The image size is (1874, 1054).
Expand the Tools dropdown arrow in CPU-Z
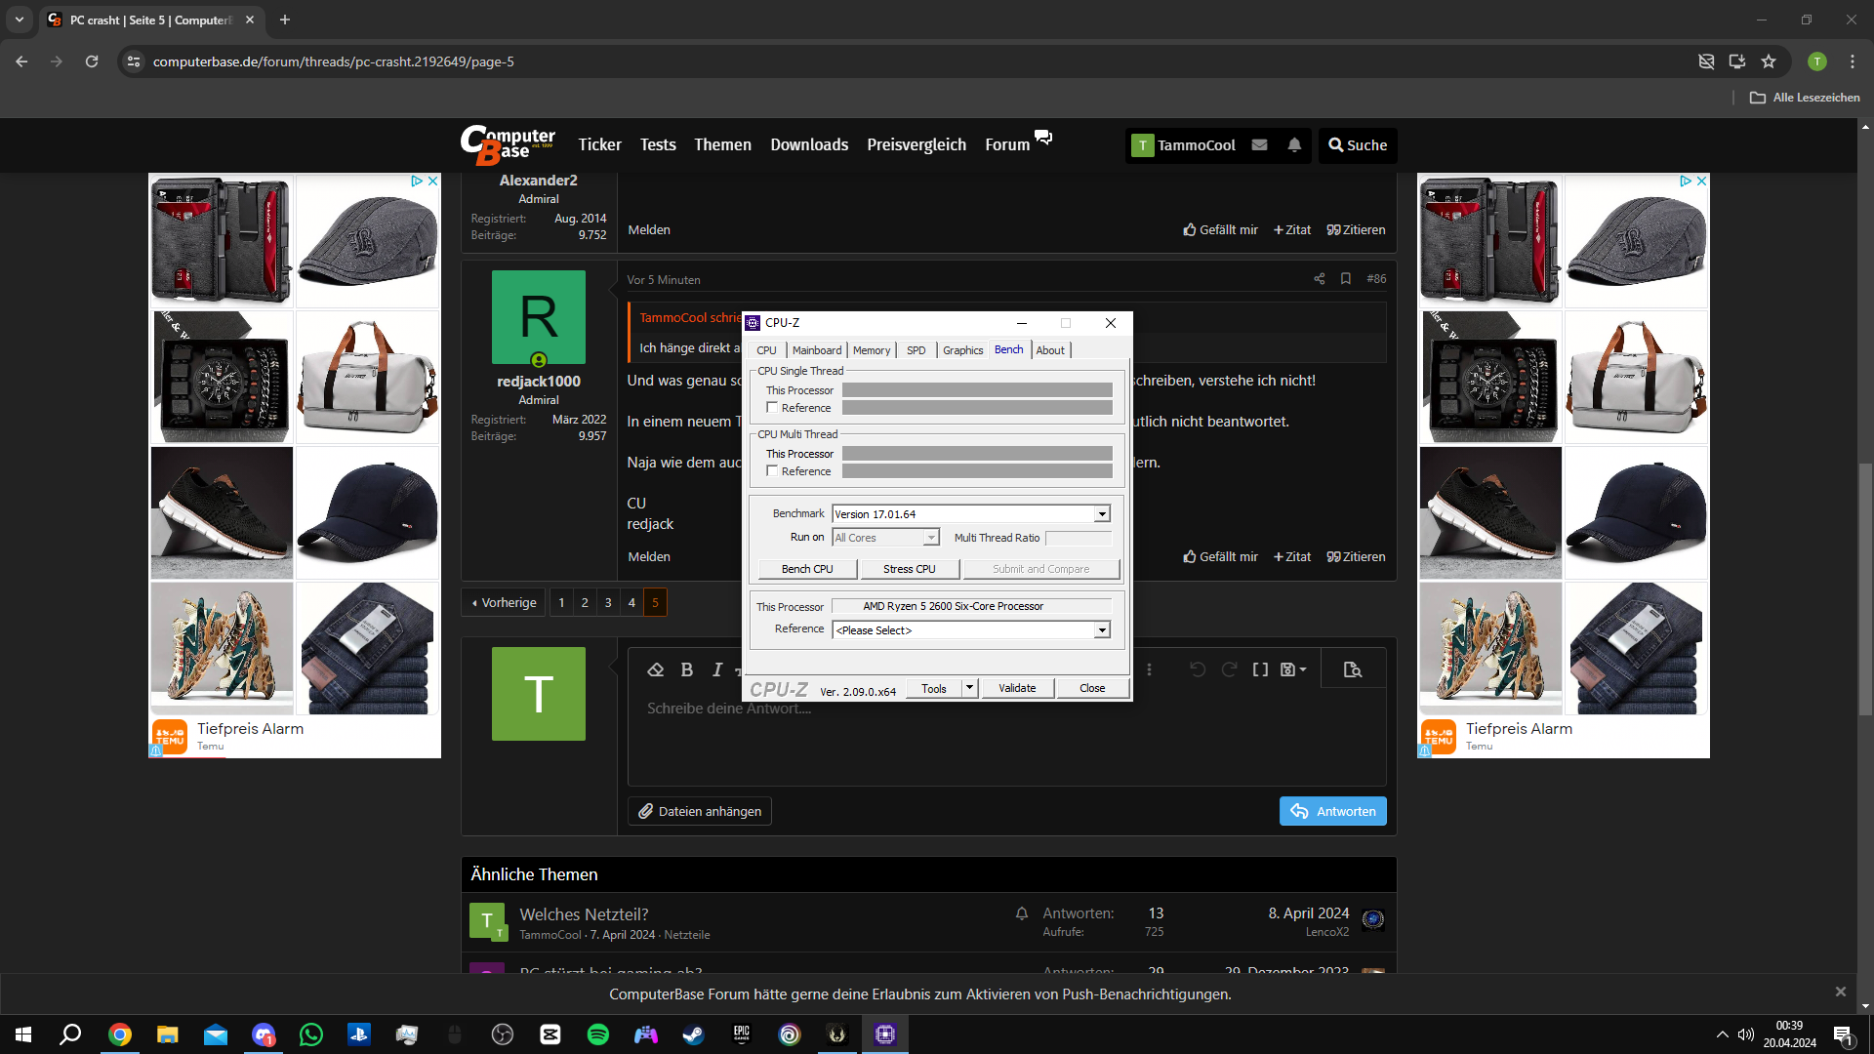(x=969, y=688)
